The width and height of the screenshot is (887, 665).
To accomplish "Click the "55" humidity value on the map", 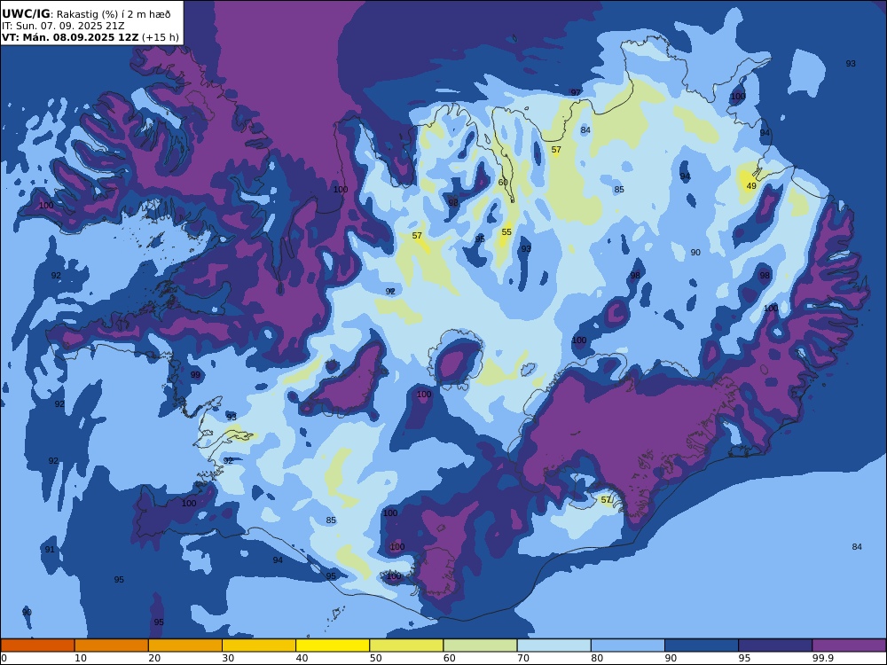I will point(506,231).
